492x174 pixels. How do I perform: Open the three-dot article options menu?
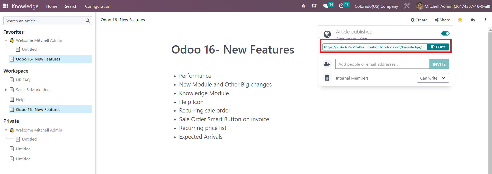click(485, 20)
